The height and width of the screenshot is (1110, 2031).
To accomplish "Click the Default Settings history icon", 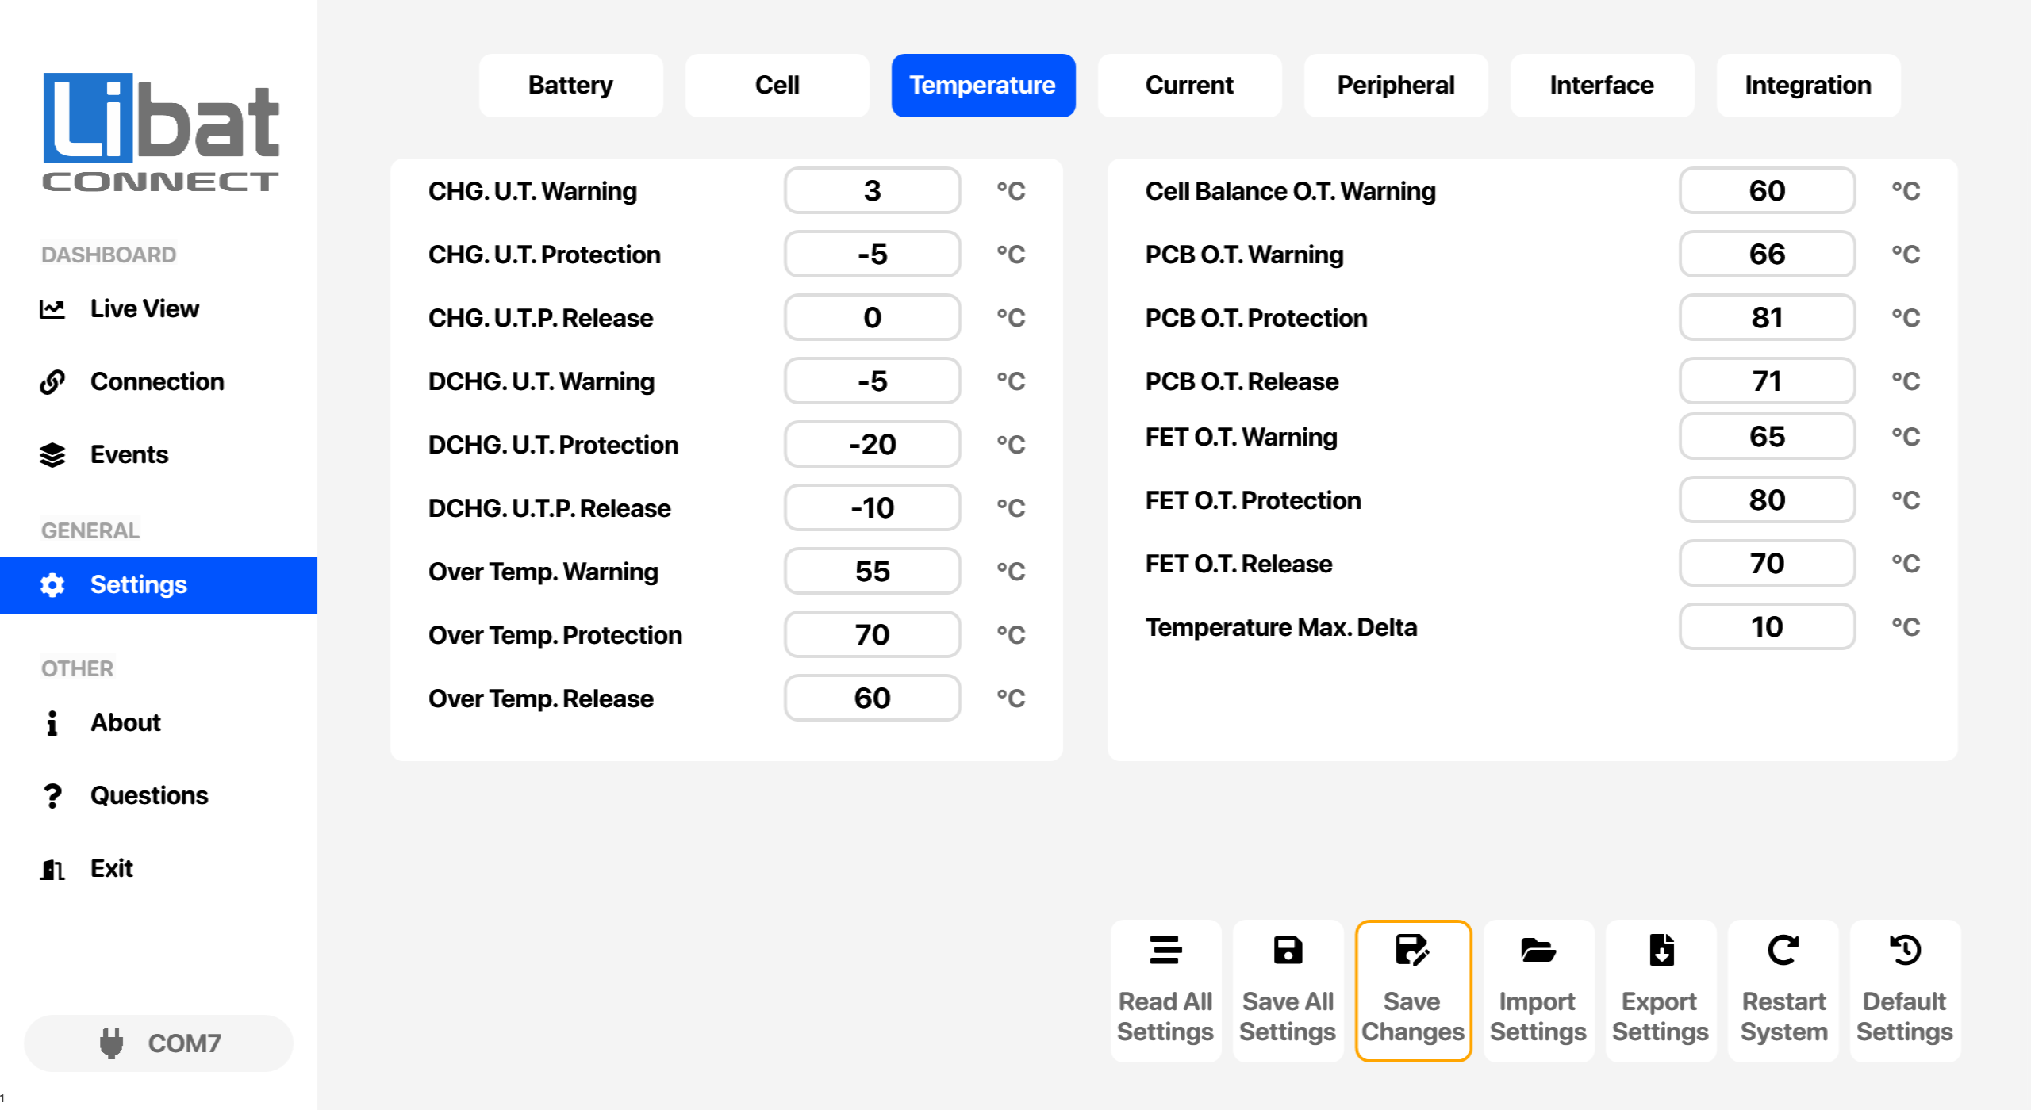I will [x=1905, y=950].
